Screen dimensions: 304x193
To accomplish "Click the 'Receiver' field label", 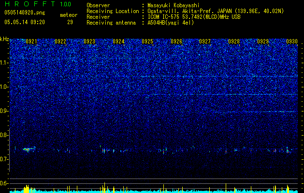I will pos(98,17).
